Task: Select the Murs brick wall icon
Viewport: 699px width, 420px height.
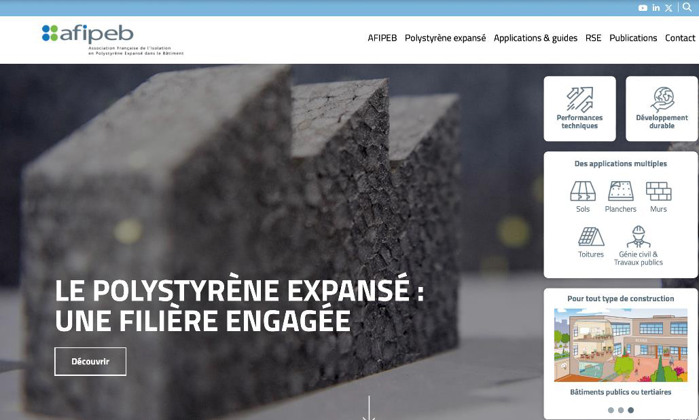Action: 658,191
